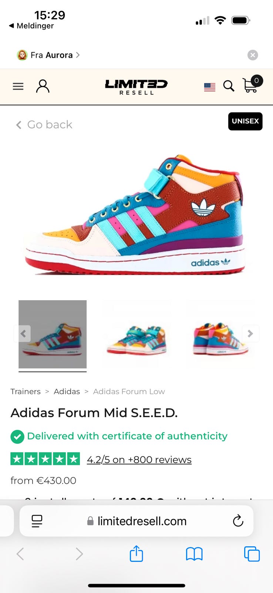The width and height of the screenshot is (273, 593).
Task: Show previous thumbnail with left arrow
Action: tap(22, 334)
